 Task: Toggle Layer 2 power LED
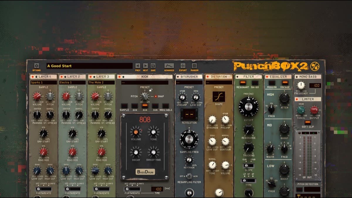(x=61, y=77)
